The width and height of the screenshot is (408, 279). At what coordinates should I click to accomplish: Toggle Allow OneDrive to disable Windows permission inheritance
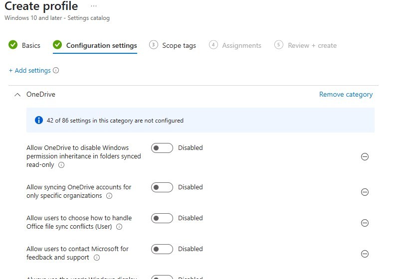point(162,148)
